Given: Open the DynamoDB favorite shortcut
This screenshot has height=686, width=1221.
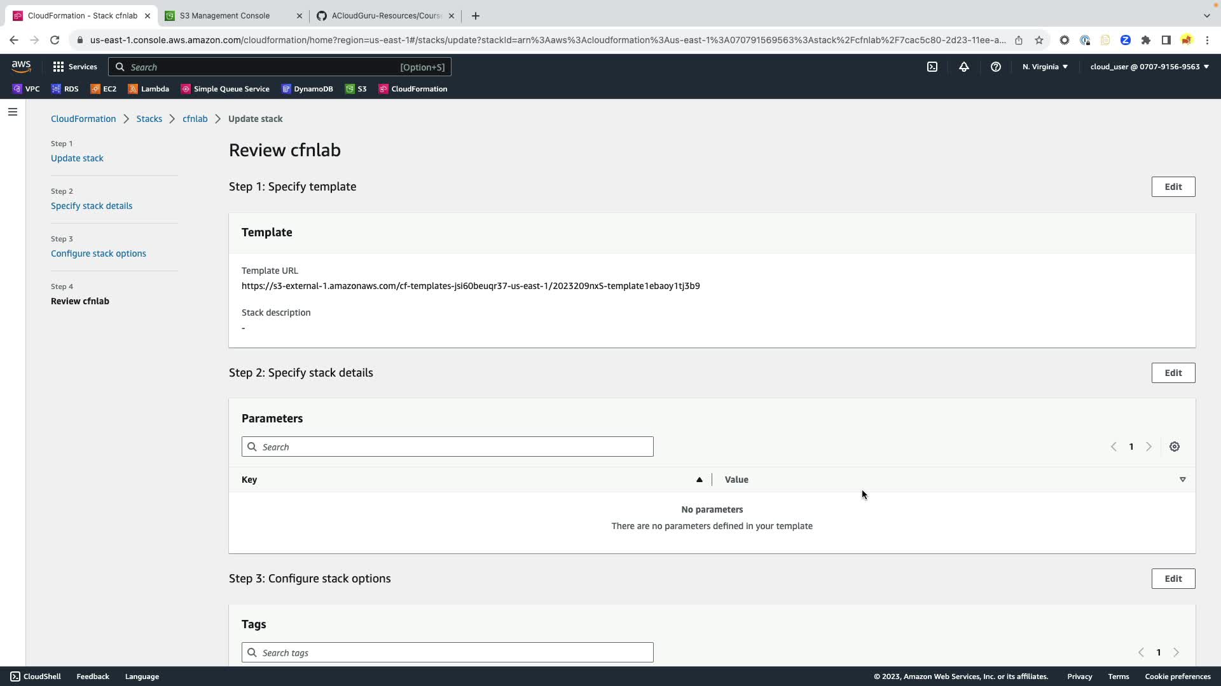Looking at the screenshot, I should tap(307, 89).
